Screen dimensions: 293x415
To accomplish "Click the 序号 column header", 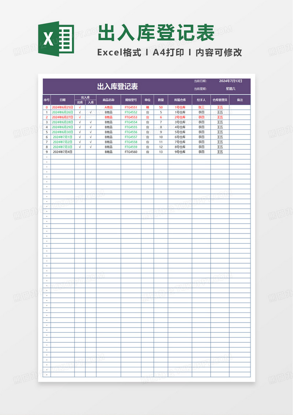I will click(x=47, y=100).
